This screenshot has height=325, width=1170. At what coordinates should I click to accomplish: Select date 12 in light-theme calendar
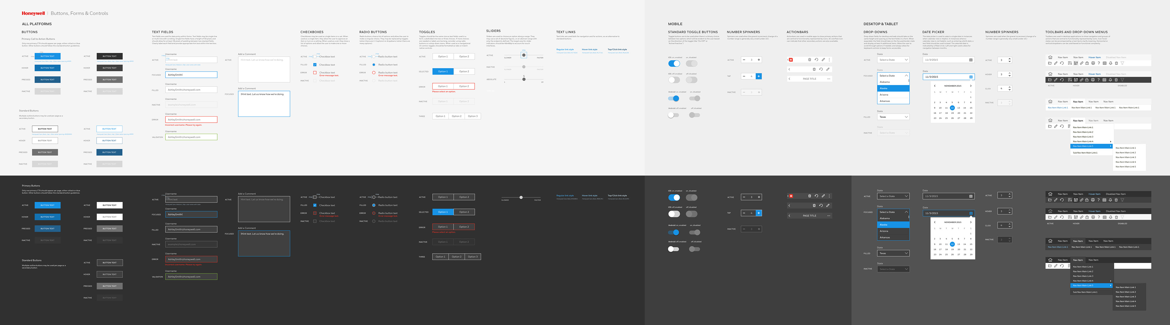pos(952,108)
